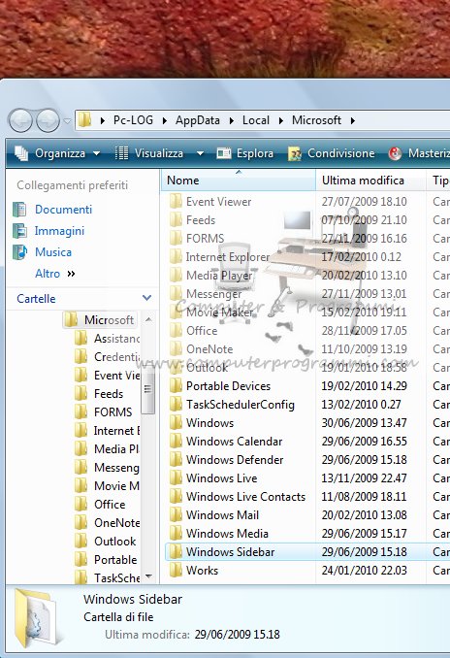Select Windows Live Contacts folder icon
This screenshot has width=450, height=658.
click(x=176, y=497)
